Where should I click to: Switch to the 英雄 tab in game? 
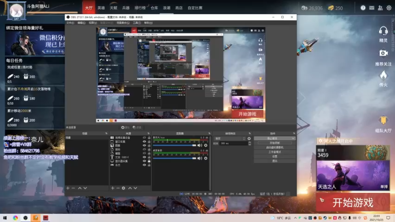point(101,8)
